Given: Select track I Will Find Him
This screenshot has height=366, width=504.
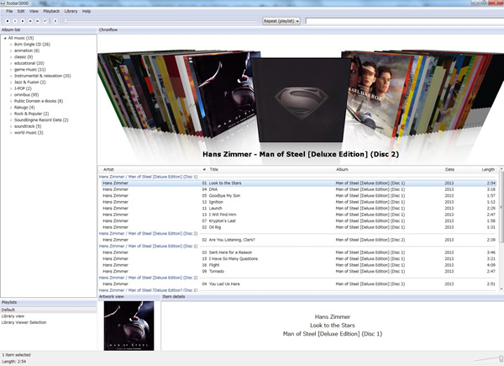Looking at the screenshot, I should coord(299,215).
